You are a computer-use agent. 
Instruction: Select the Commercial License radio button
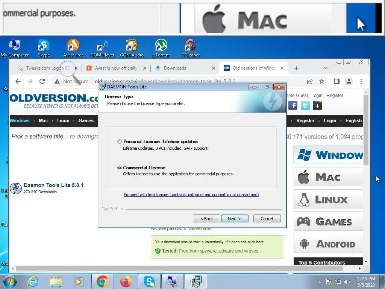click(x=120, y=168)
